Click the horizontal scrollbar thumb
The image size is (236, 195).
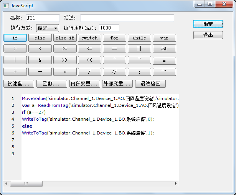26,184
